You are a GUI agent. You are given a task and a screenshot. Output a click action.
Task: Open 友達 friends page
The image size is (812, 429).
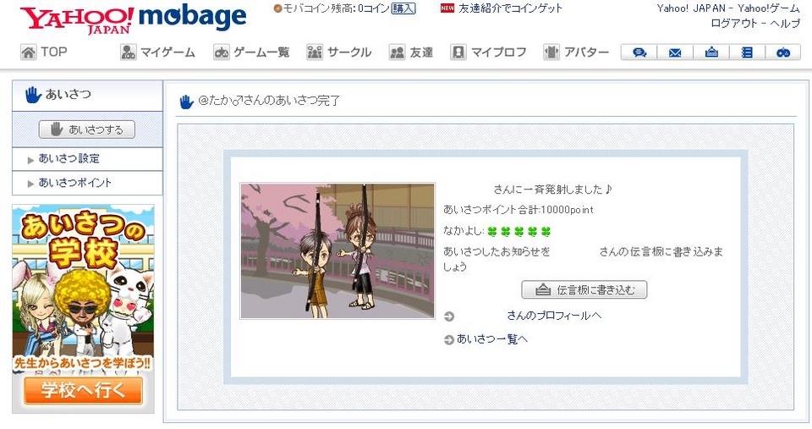411,52
